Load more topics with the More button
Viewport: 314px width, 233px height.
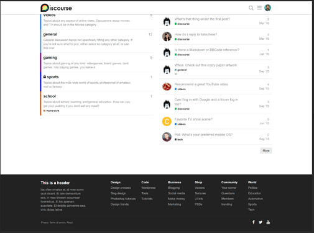266,150
